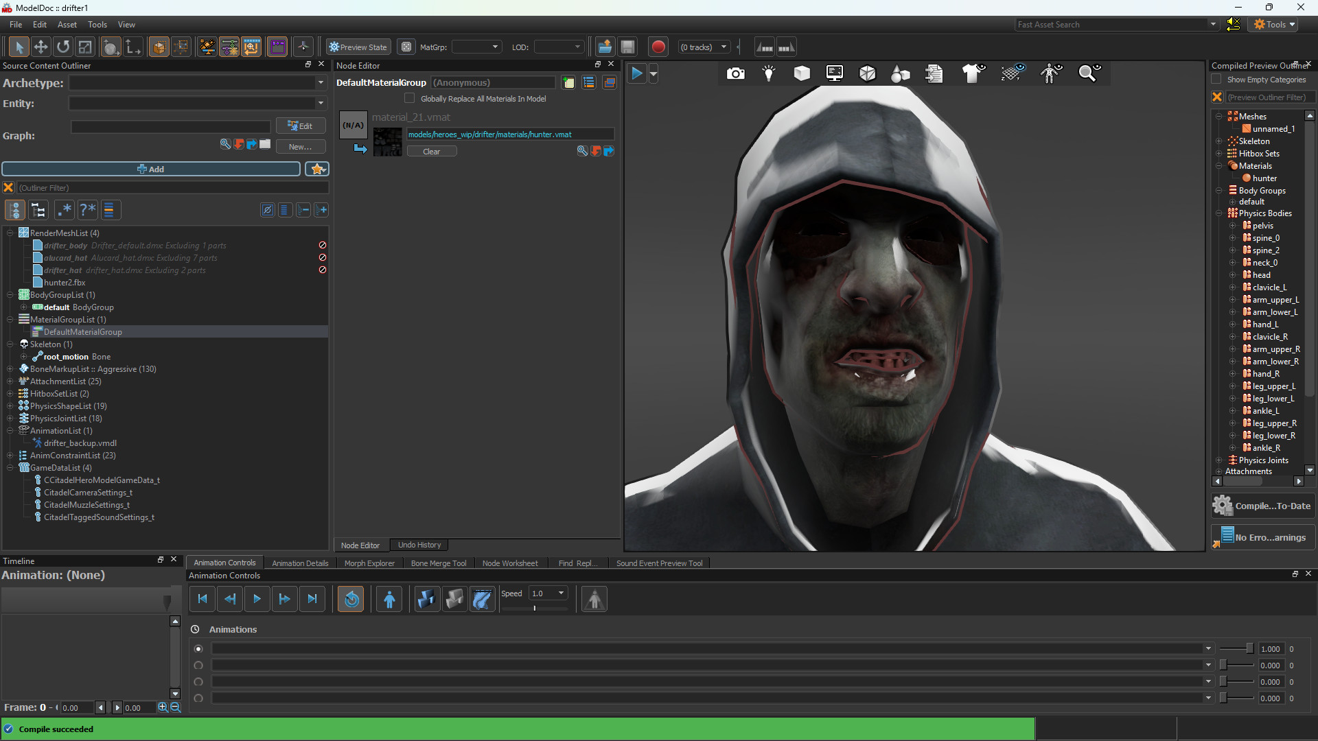Click the magnifier icon in the preview toolbar
Image resolution: width=1318 pixels, height=741 pixels.
(1089, 73)
